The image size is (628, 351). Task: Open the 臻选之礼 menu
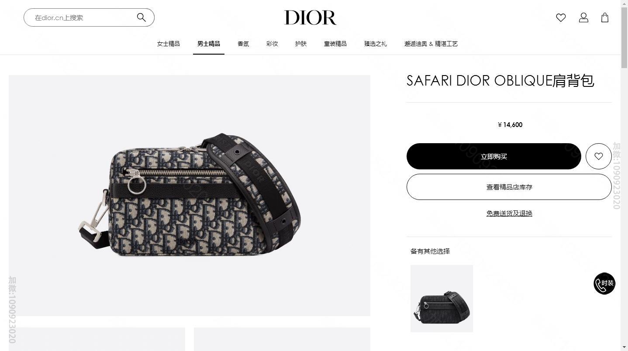click(376, 44)
